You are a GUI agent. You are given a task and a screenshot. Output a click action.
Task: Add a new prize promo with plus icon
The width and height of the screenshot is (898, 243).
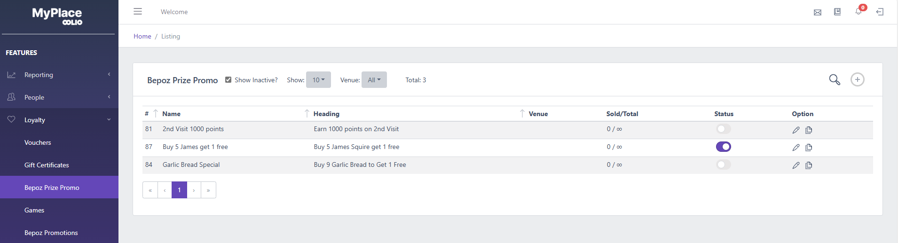(x=858, y=79)
